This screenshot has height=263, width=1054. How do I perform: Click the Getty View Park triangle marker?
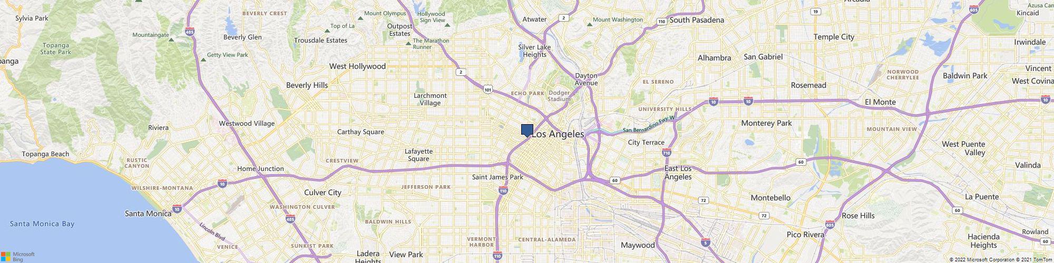pos(203,59)
